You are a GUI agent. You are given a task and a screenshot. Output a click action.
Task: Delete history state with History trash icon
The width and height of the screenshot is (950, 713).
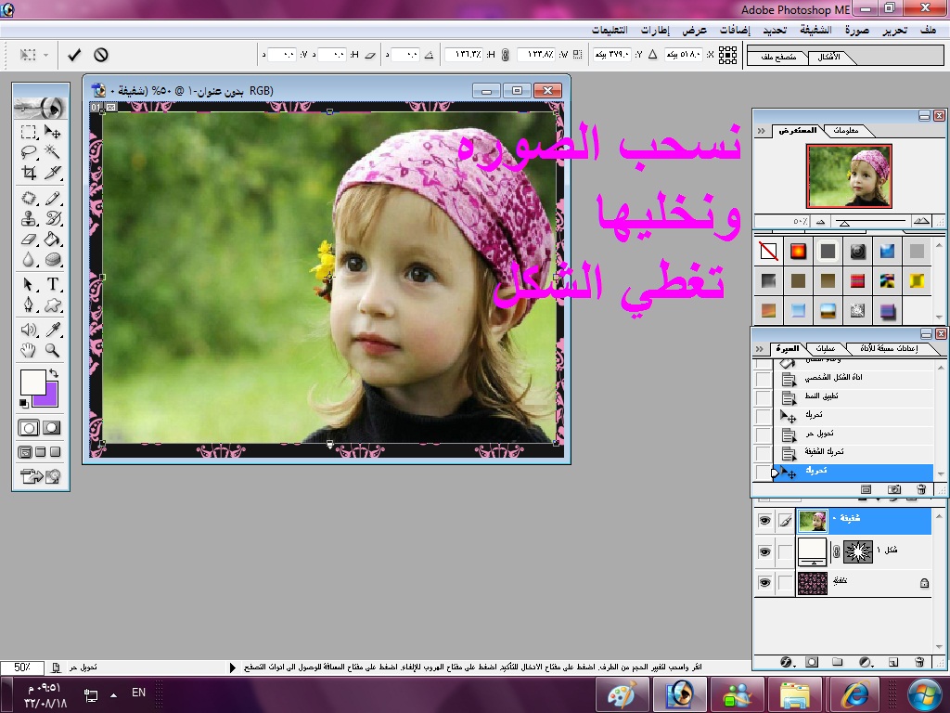921,489
